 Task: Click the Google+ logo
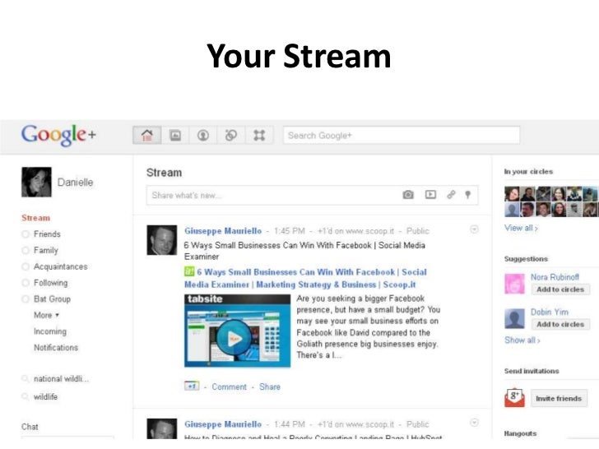(58, 135)
